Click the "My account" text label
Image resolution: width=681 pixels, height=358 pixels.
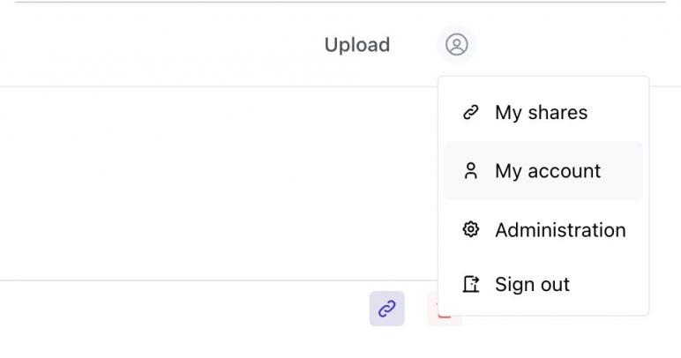pos(548,171)
